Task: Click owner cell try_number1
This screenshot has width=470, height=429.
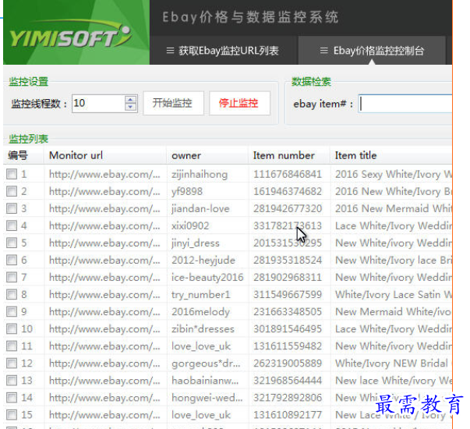Action: 201,295
